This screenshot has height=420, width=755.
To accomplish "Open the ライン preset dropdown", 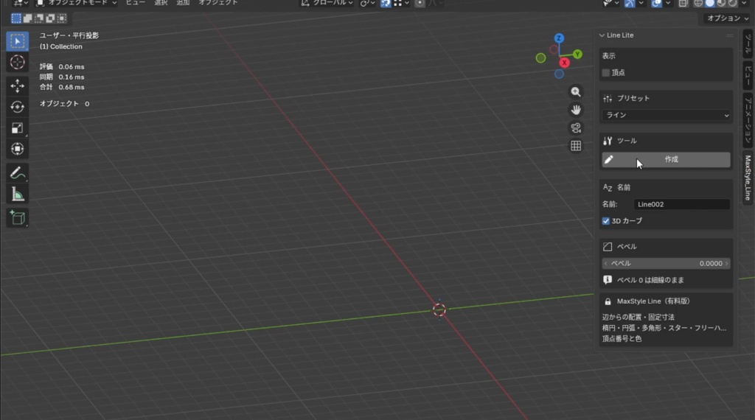I will click(x=666, y=116).
